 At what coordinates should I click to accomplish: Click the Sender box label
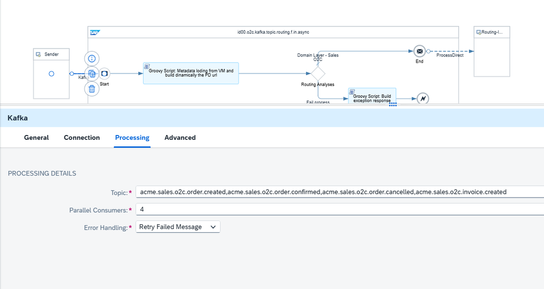[51, 54]
